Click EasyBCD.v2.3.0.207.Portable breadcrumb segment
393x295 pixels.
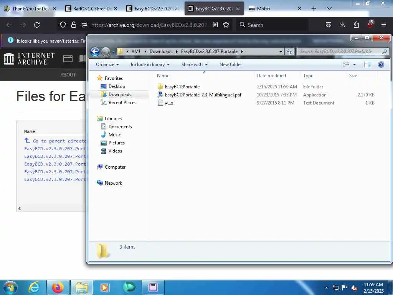point(209,51)
